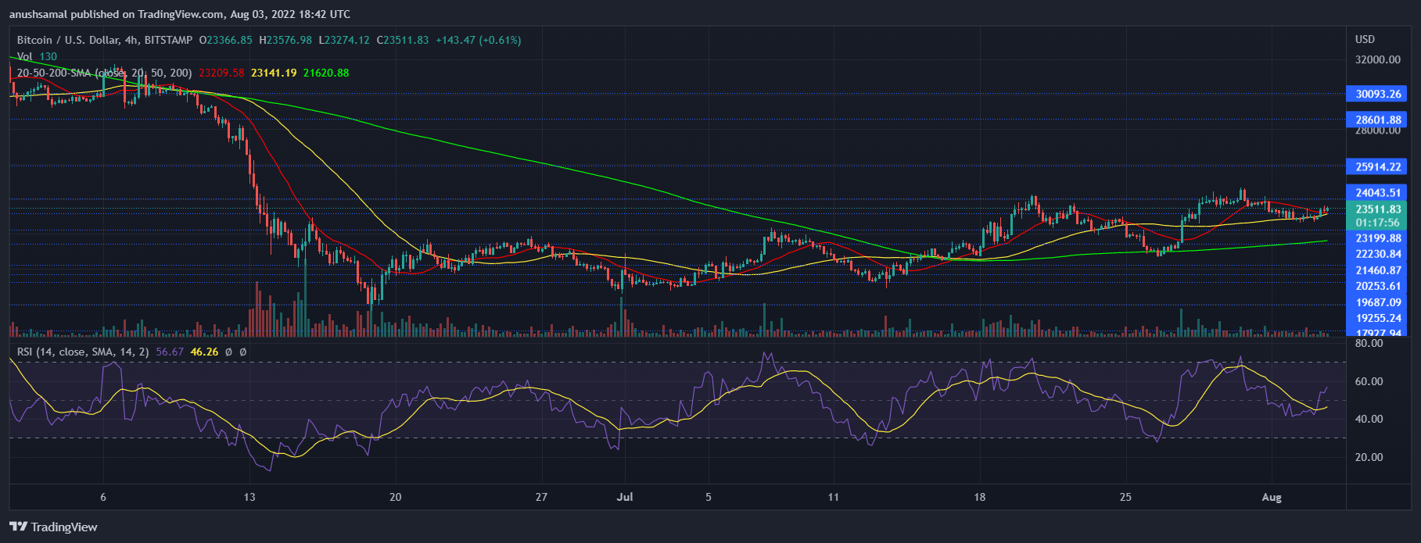The height and width of the screenshot is (543, 1421).
Task: Click the current price label 23511.83
Action: point(1378,209)
